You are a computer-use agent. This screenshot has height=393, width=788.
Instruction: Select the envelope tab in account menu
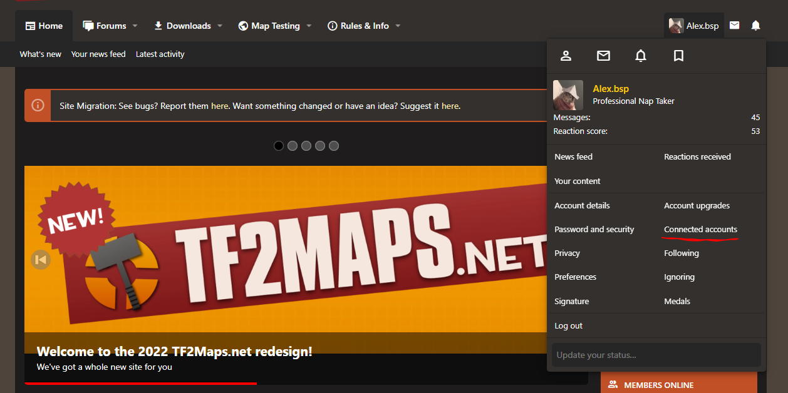click(x=603, y=56)
